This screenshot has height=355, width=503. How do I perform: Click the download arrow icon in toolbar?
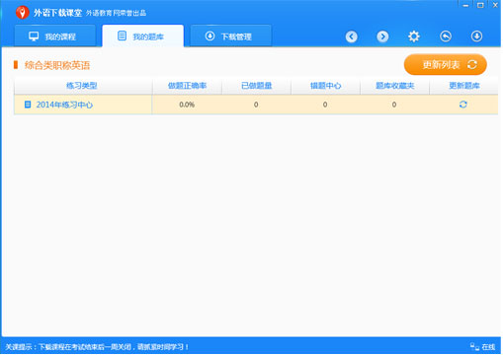pos(476,36)
